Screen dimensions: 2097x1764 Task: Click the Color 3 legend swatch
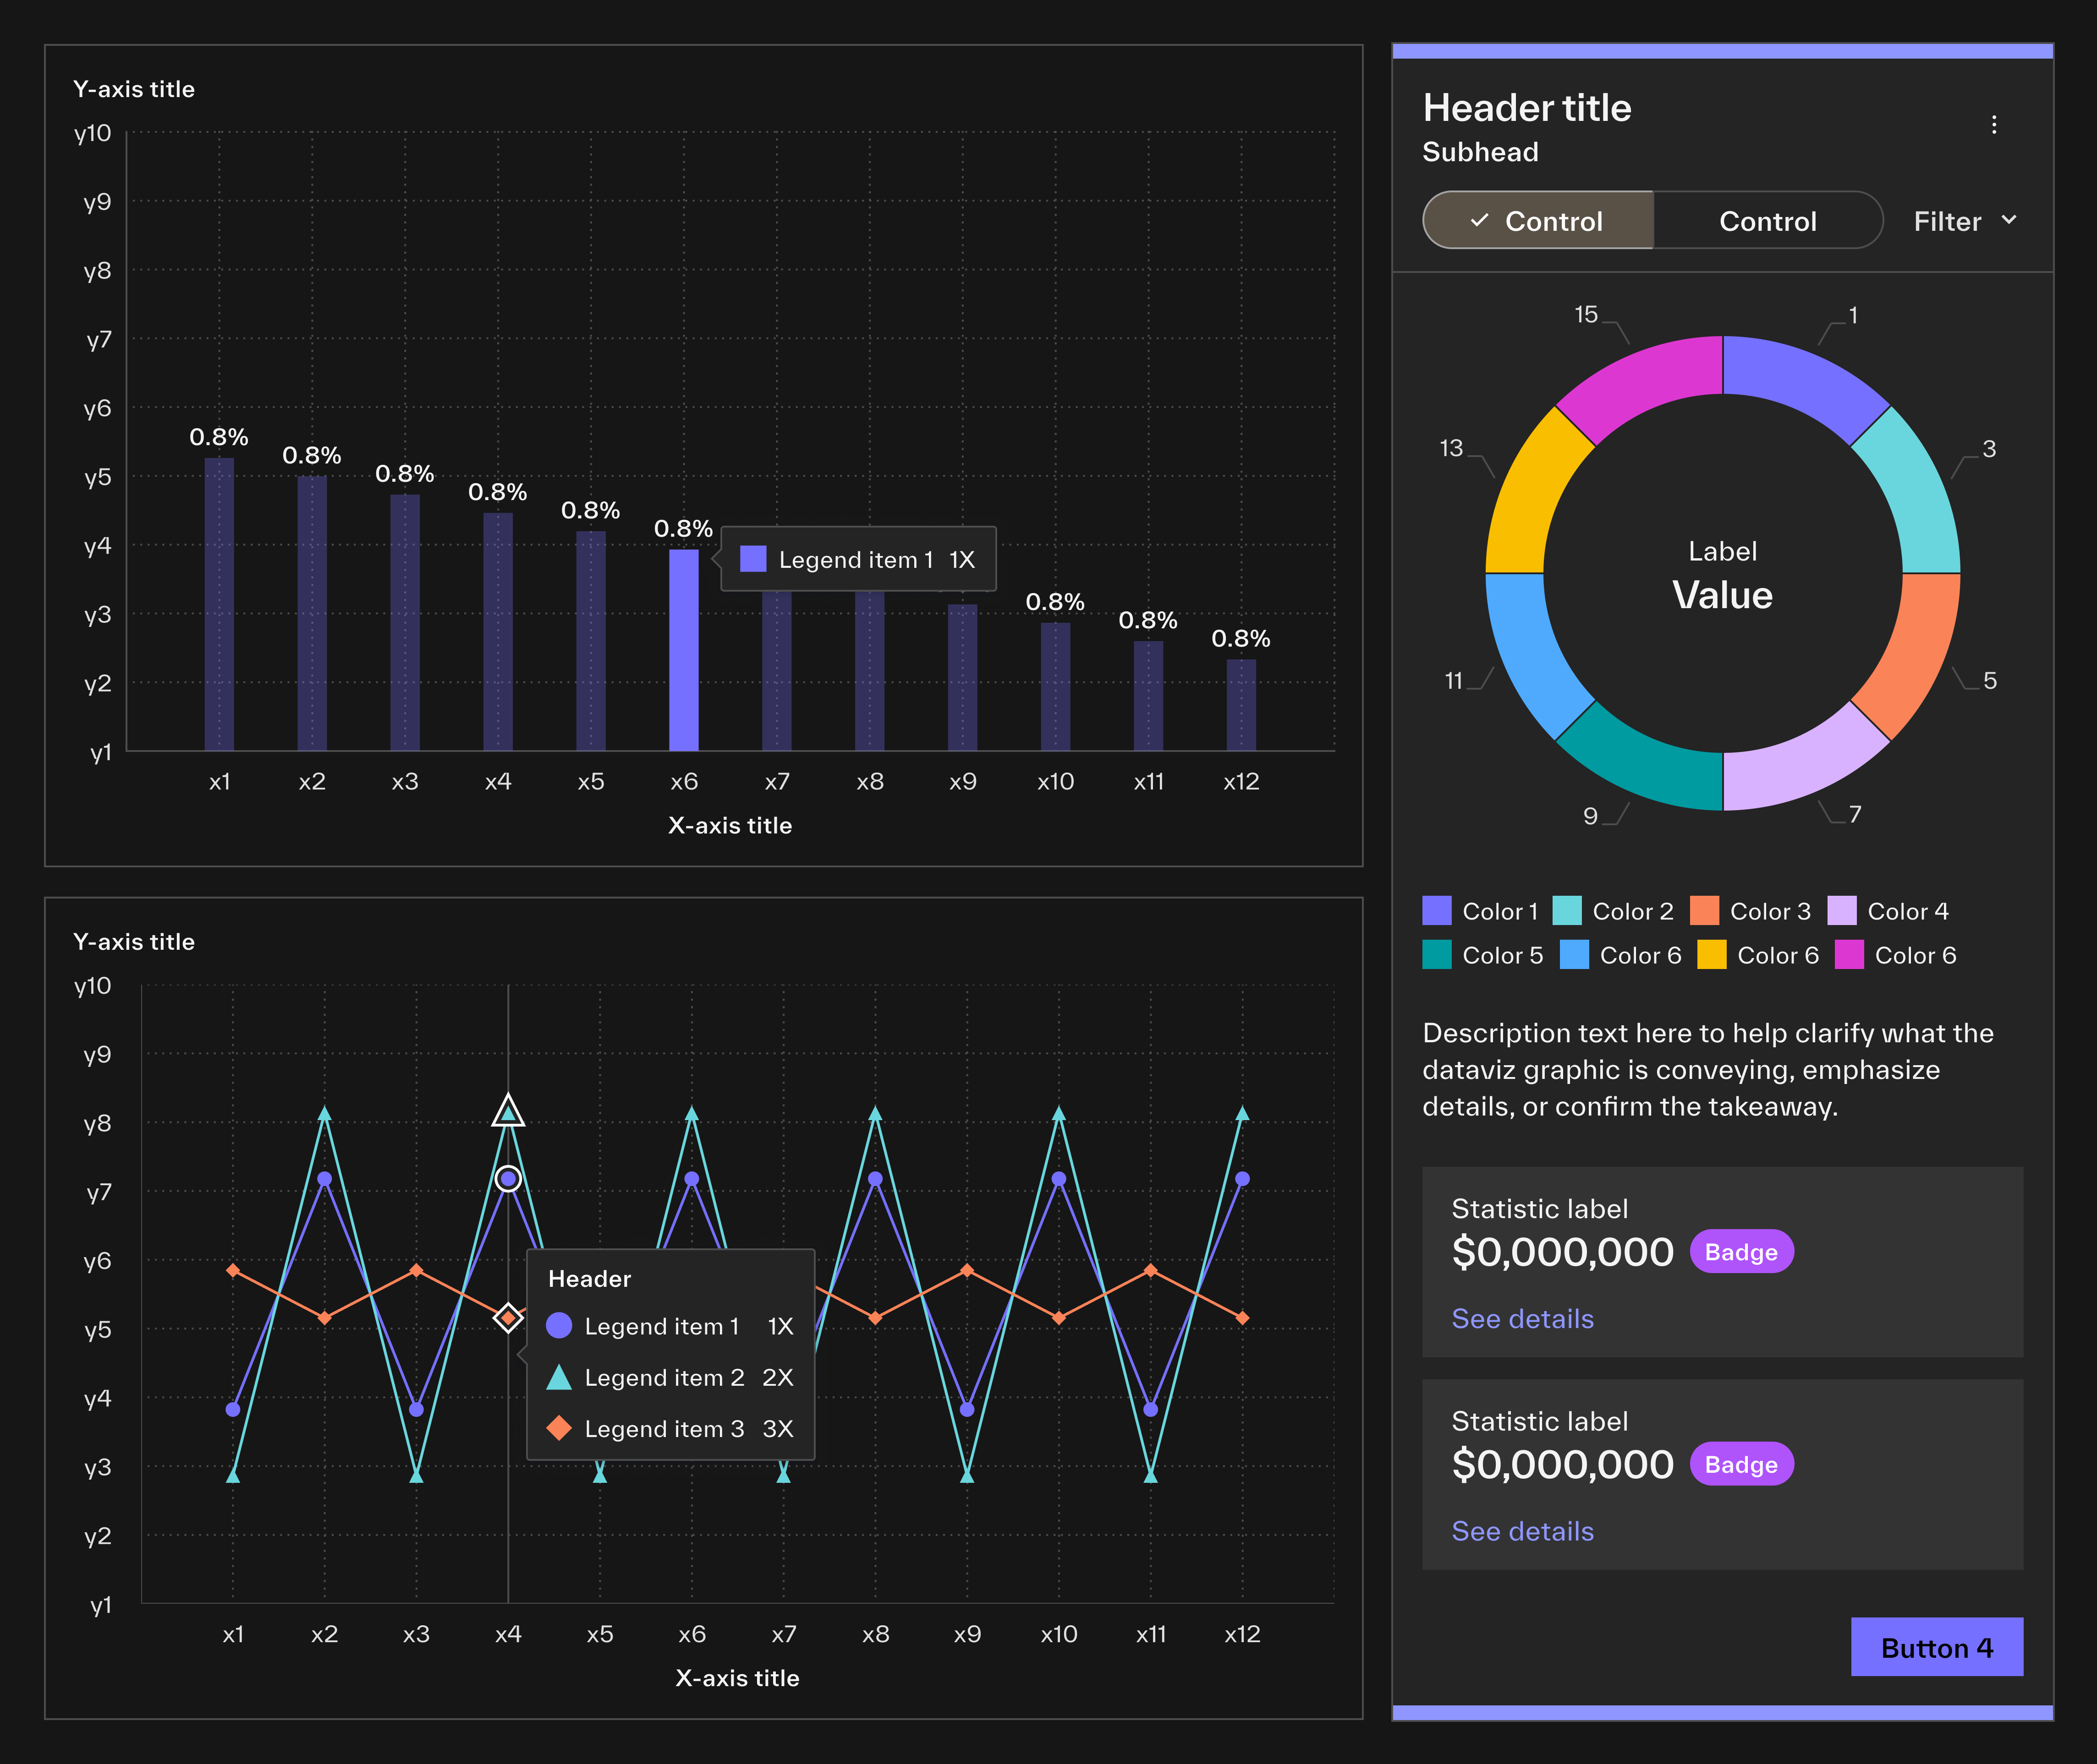(x=1704, y=911)
